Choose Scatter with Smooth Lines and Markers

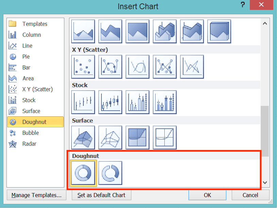click(x=110, y=67)
